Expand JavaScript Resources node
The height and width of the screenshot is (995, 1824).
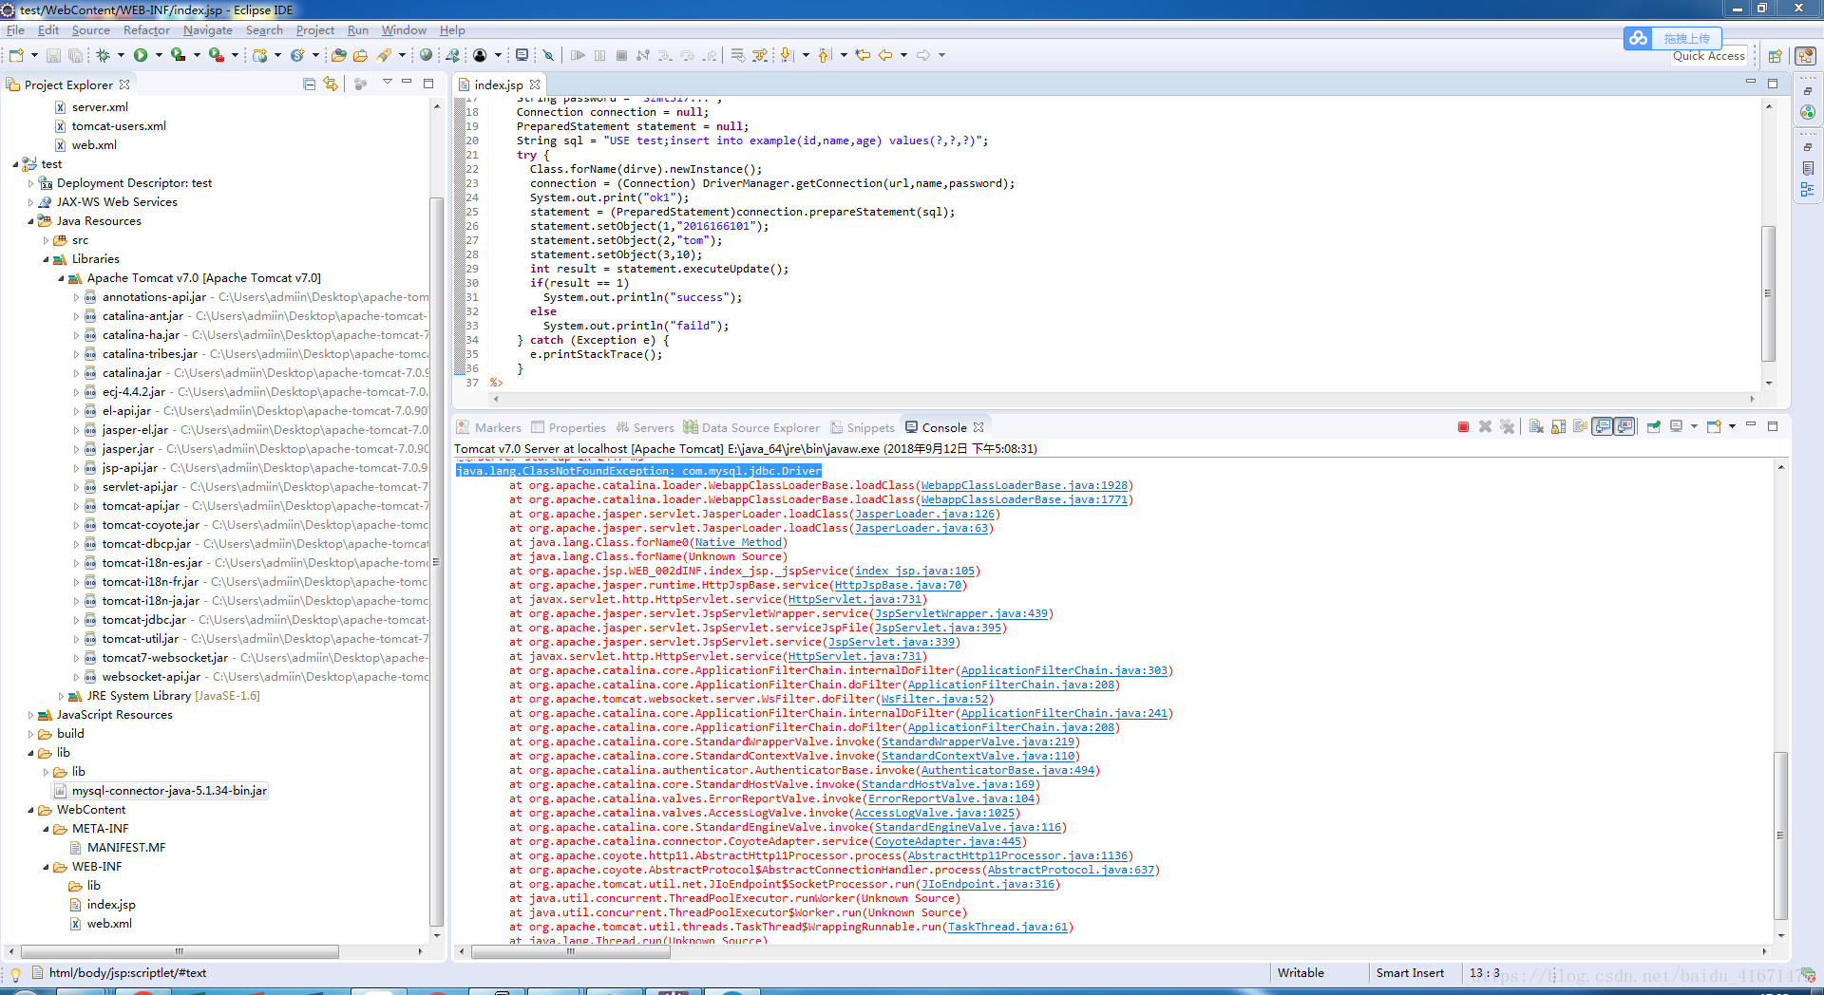(x=30, y=715)
